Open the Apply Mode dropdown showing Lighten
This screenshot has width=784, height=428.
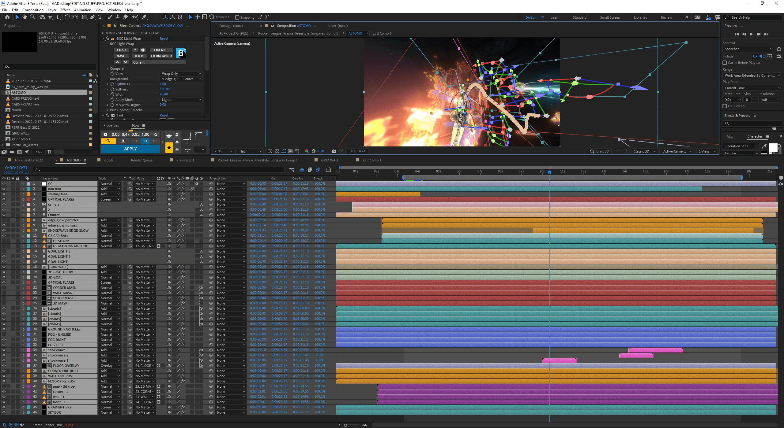click(x=181, y=100)
